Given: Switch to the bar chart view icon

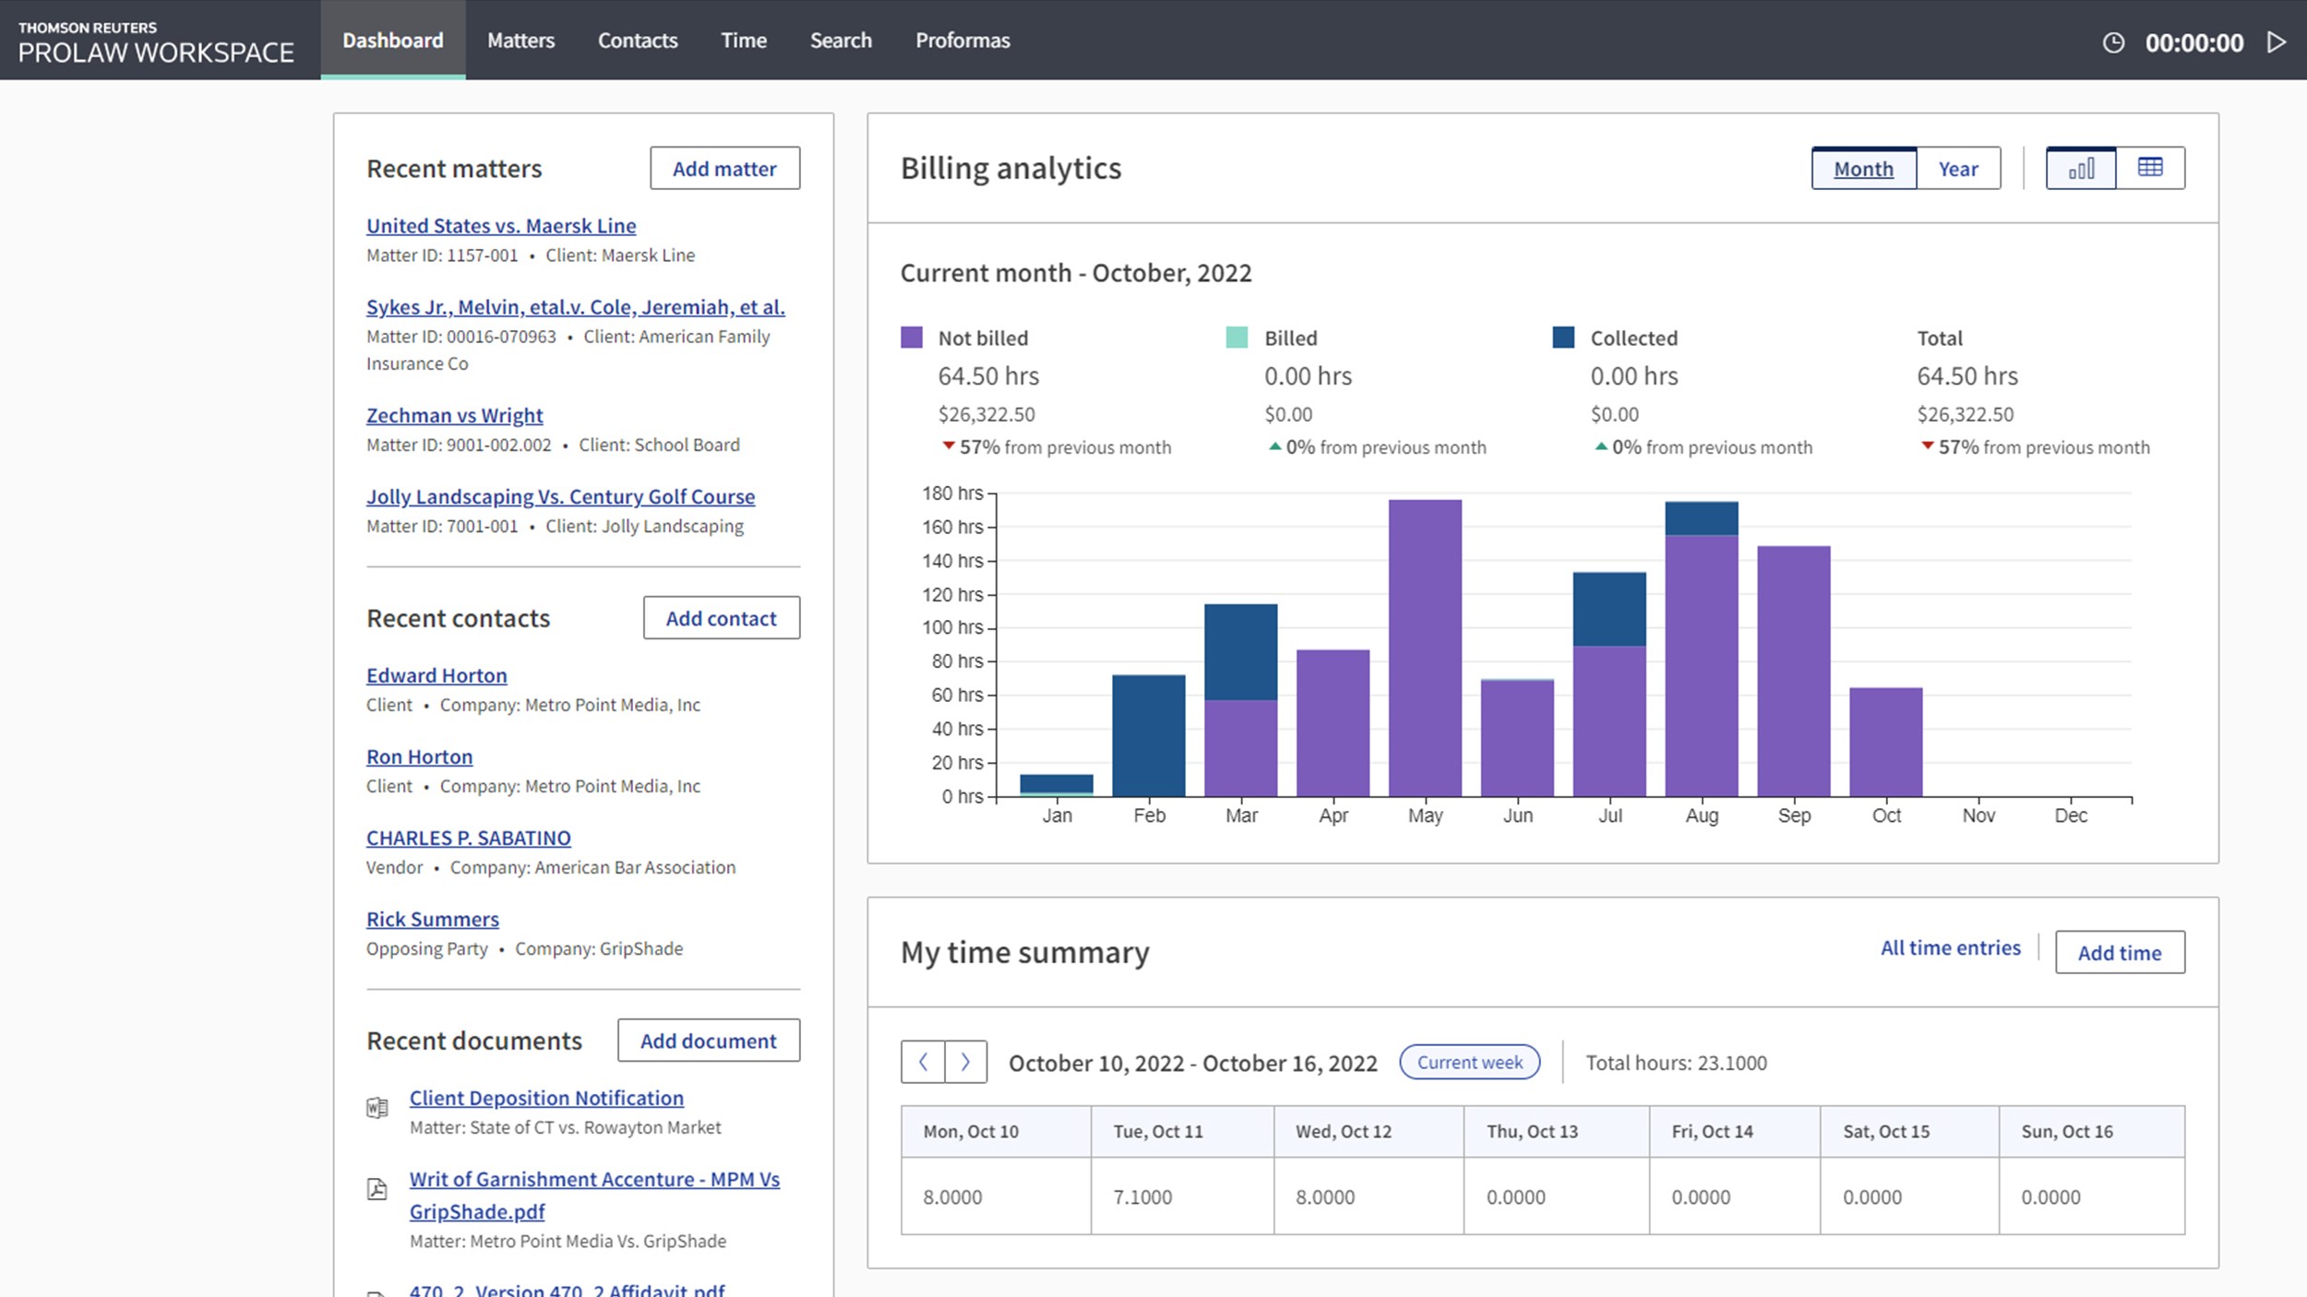Looking at the screenshot, I should click(2080, 168).
